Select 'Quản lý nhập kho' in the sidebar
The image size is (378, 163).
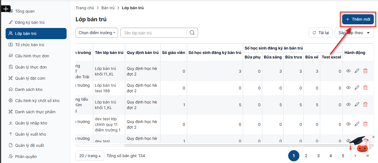(31, 123)
